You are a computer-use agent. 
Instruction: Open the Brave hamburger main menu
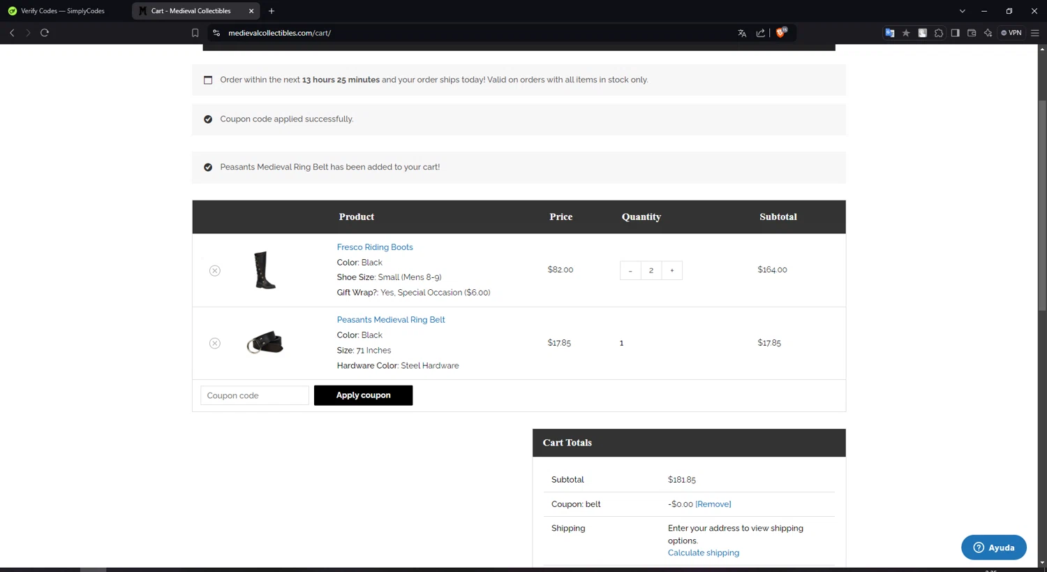[x=1035, y=33]
